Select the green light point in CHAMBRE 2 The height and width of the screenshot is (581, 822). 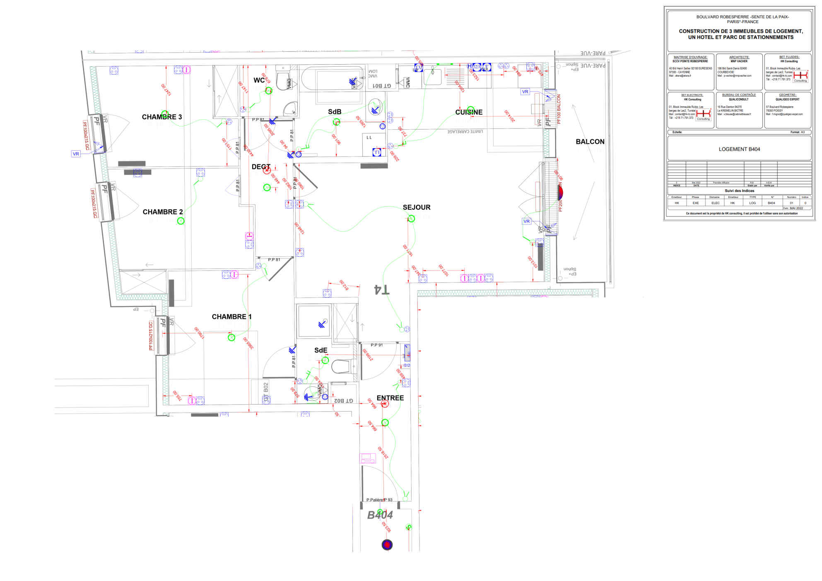pyautogui.click(x=181, y=221)
